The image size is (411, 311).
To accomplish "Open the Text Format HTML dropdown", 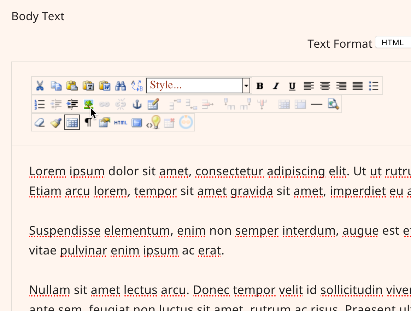I will pos(393,43).
